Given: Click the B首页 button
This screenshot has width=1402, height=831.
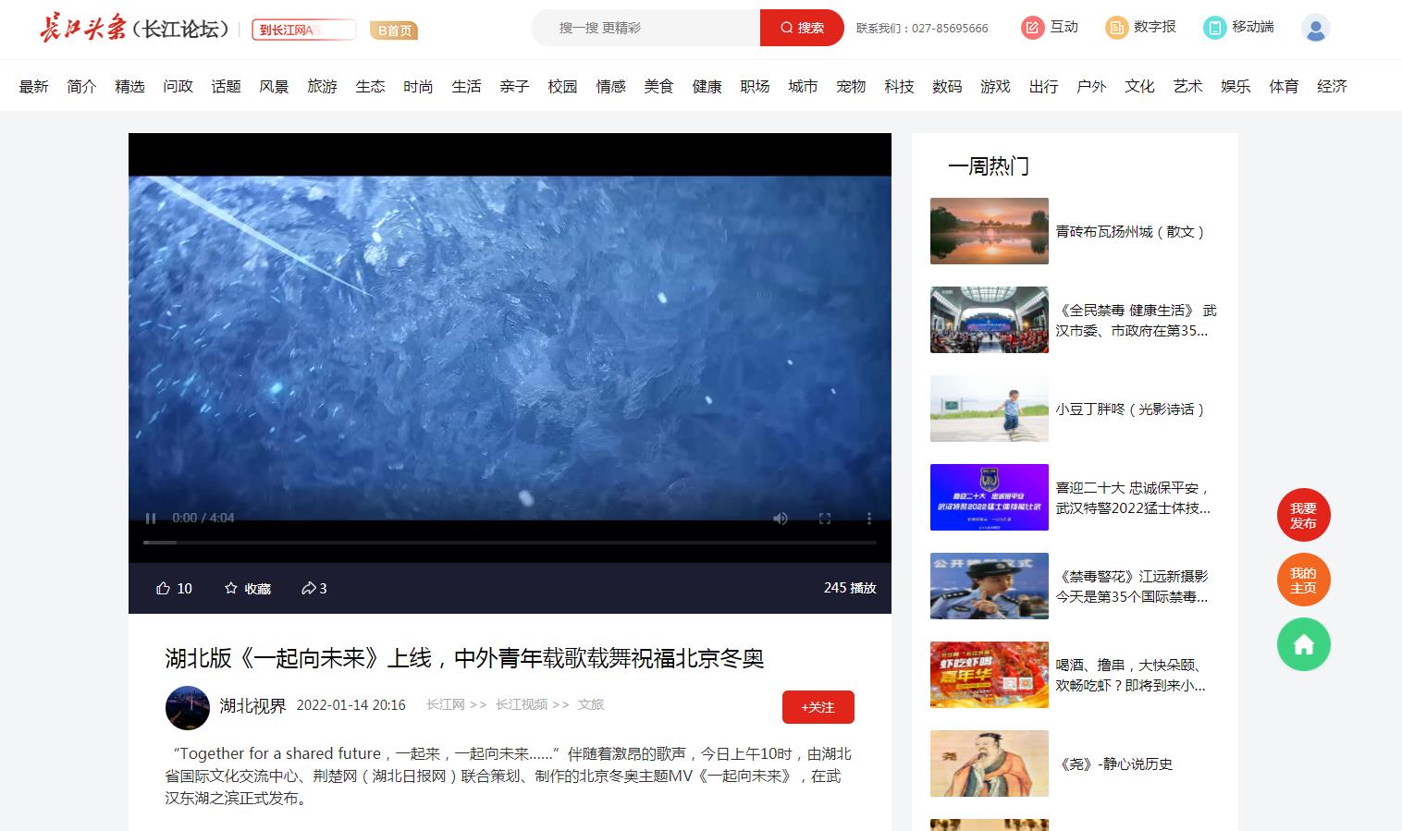Looking at the screenshot, I should tap(394, 31).
